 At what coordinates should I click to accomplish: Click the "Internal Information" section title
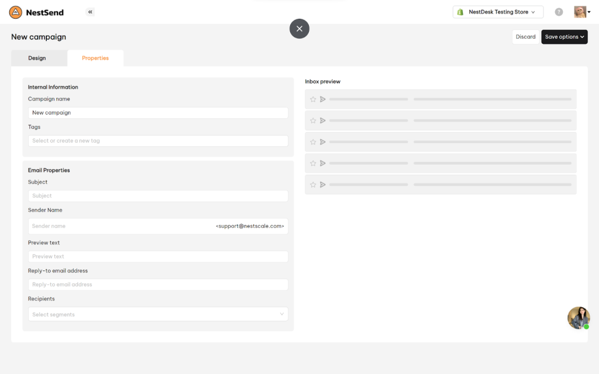click(x=53, y=87)
